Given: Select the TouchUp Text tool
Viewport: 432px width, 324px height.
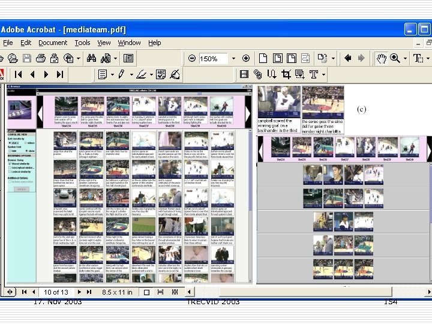Looking at the screenshot, I should (314, 74).
